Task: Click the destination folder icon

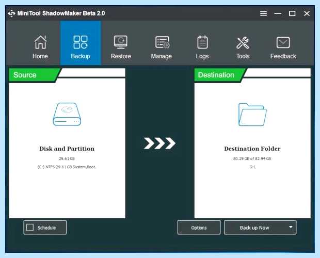Action: coord(252,115)
